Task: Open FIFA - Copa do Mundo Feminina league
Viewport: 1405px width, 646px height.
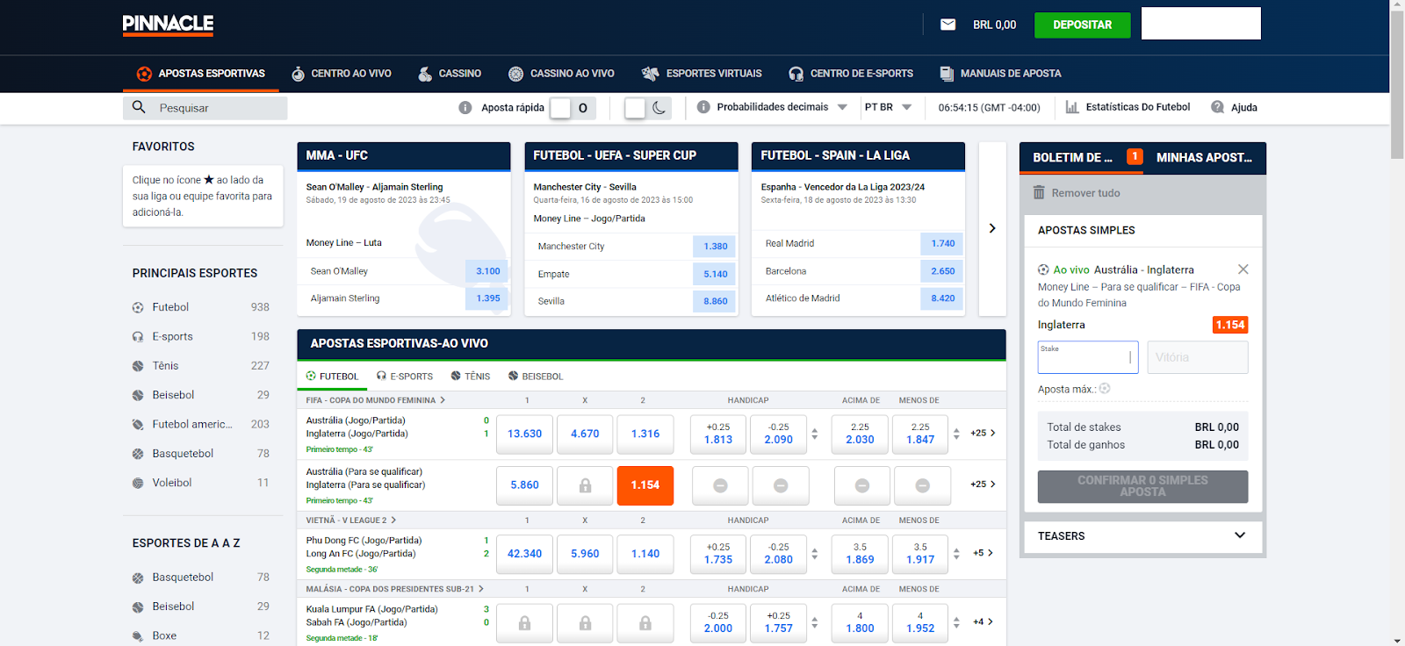Action: pyautogui.click(x=376, y=400)
